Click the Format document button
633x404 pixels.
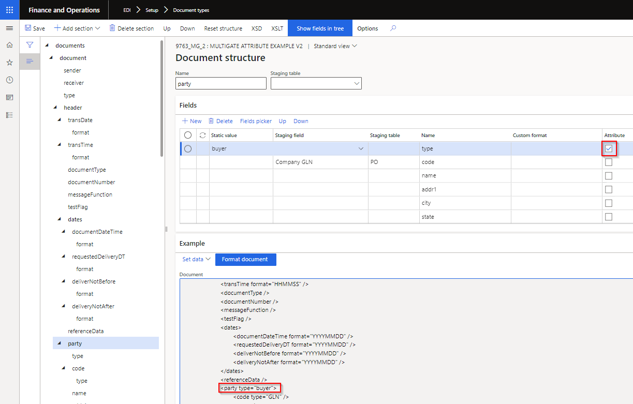245,260
